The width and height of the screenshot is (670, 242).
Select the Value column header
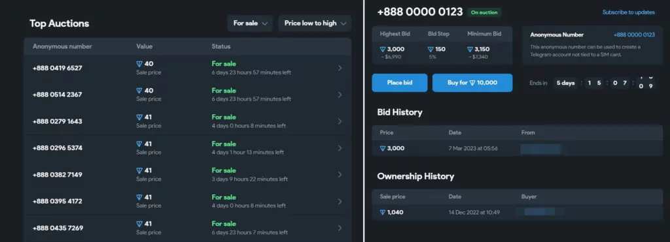point(145,46)
